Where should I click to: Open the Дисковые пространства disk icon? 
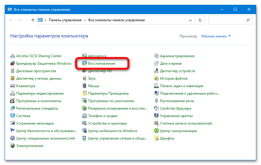pos(13,71)
